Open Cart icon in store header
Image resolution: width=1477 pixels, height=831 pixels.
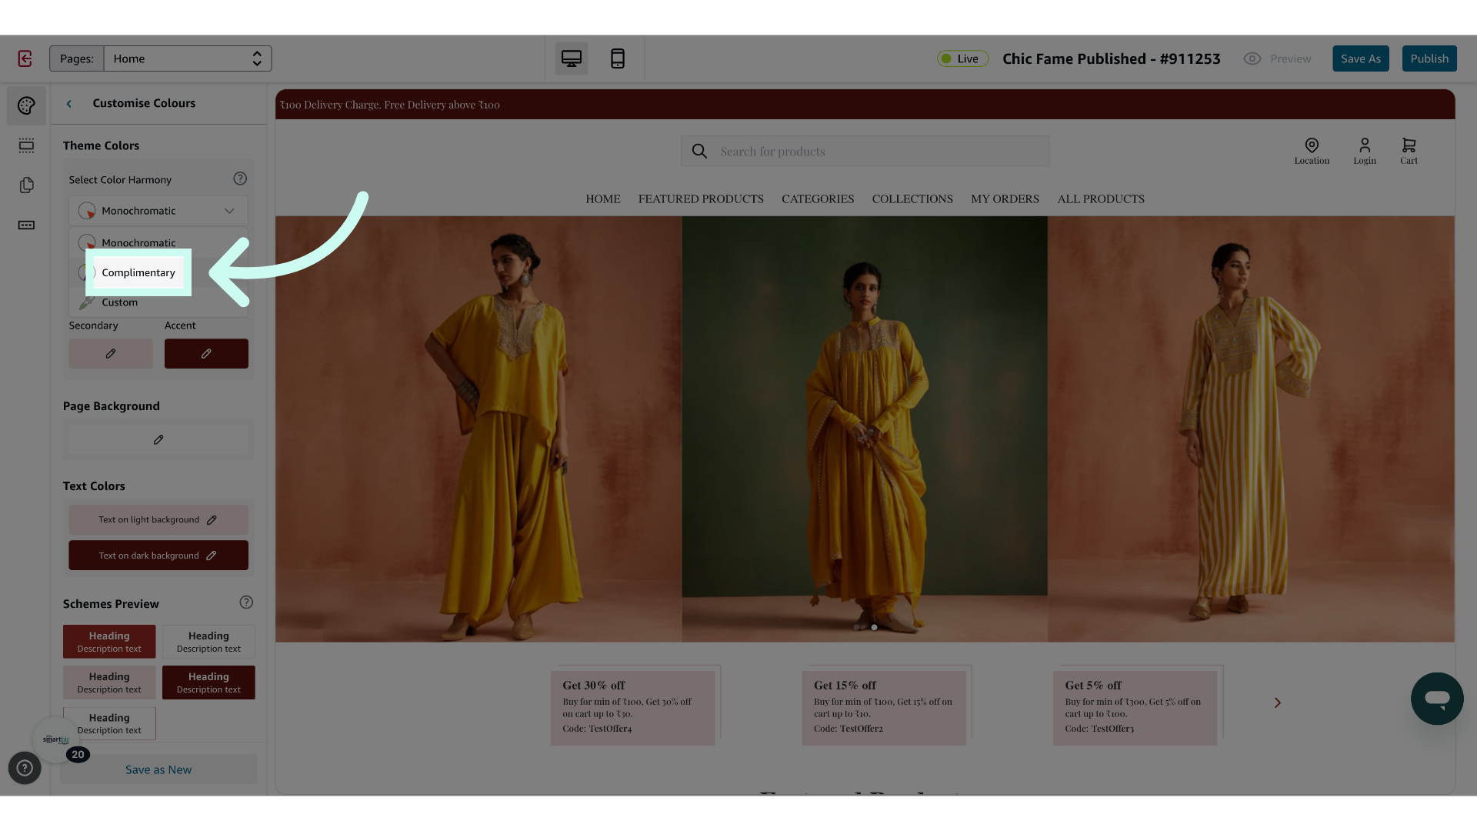1409,151
